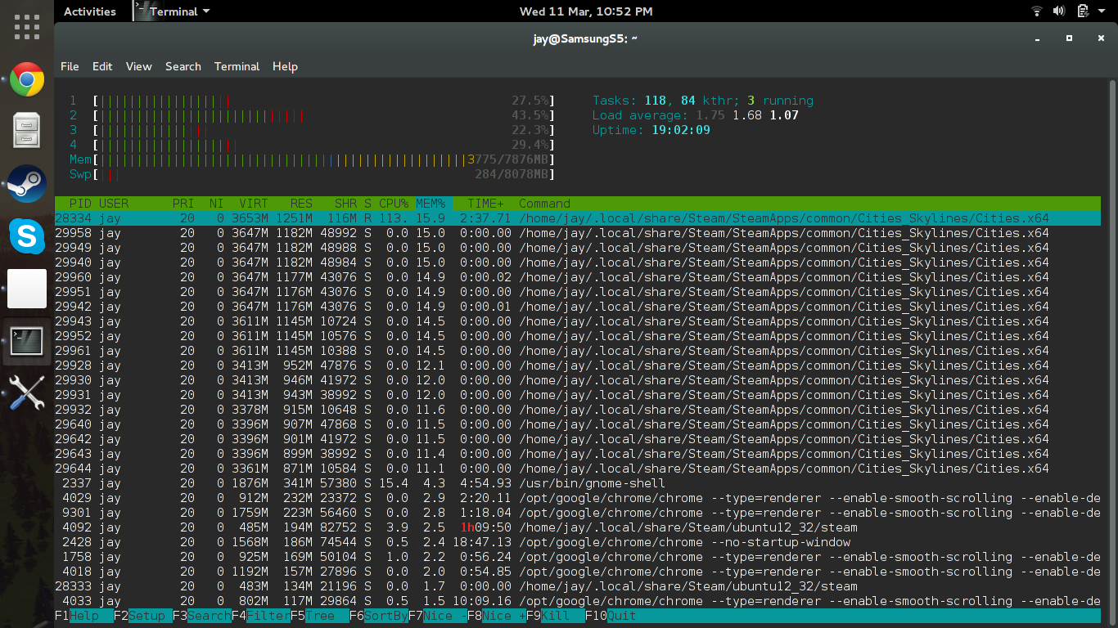Sort by the TIME+ column header
Viewport: 1118px width, 628px height.
tap(486, 204)
